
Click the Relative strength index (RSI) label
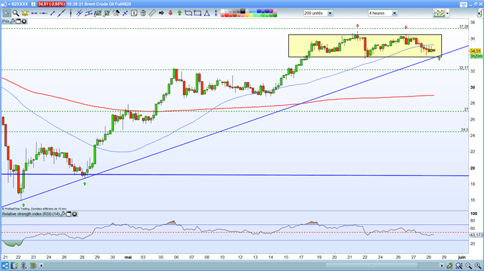click(x=31, y=214)
